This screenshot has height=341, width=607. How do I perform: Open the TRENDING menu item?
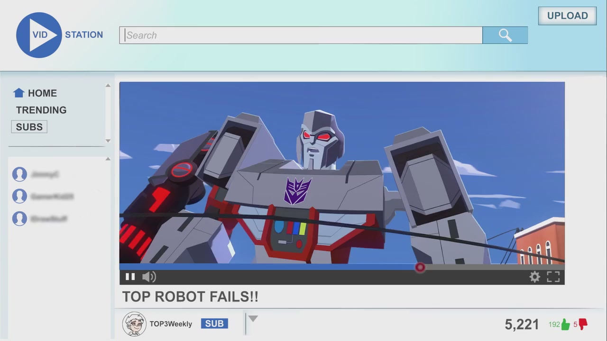(41, 110)
